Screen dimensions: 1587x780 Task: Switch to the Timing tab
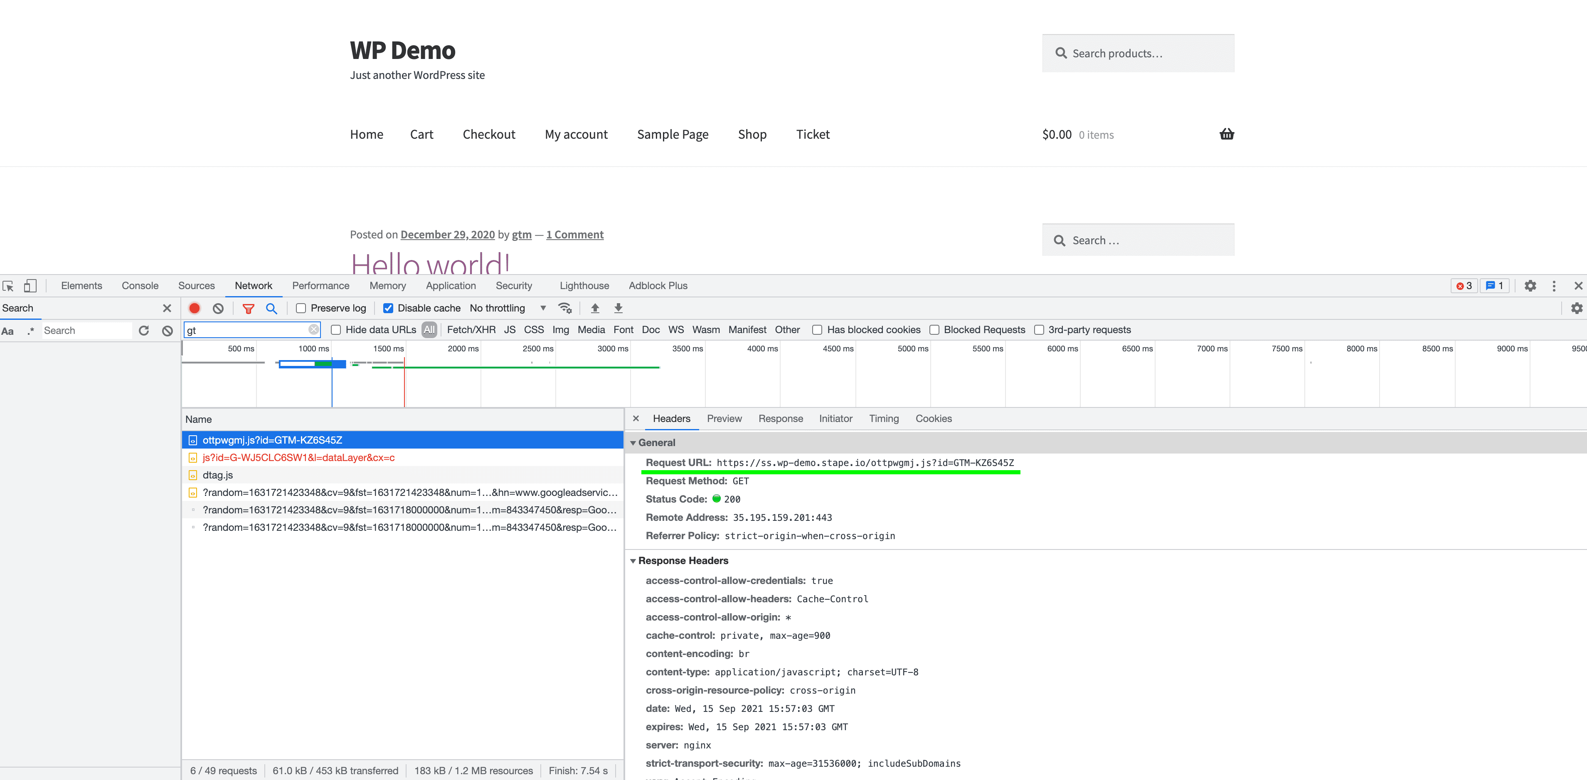coord(882,418)
